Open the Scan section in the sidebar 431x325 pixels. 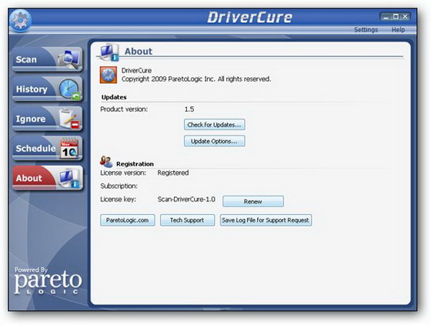coord(47,59)
